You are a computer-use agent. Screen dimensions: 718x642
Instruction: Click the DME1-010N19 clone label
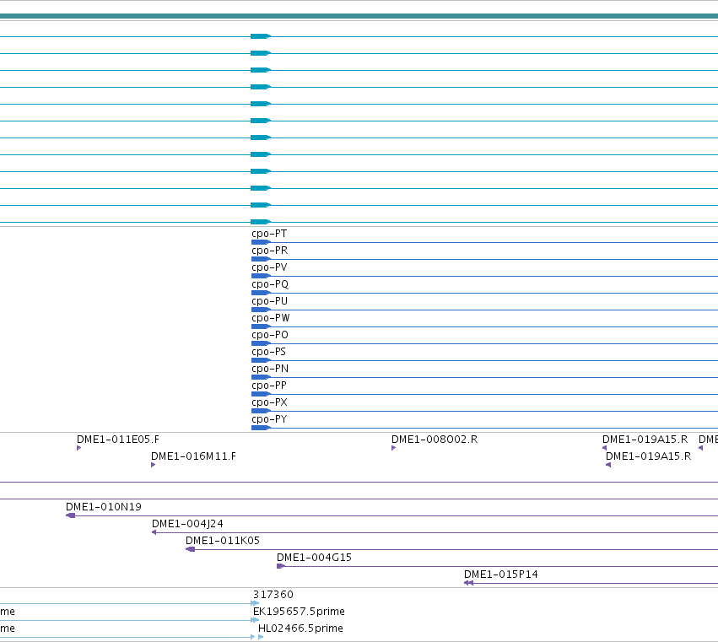pos(104,507)
